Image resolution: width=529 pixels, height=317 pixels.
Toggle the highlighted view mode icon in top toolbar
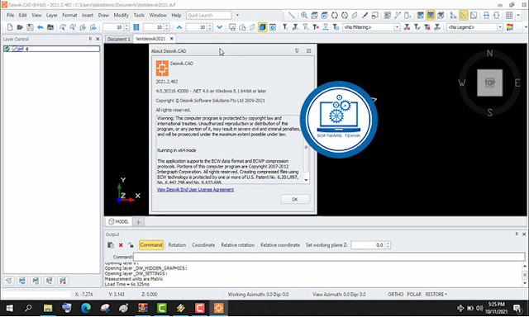tap(430, 15)
